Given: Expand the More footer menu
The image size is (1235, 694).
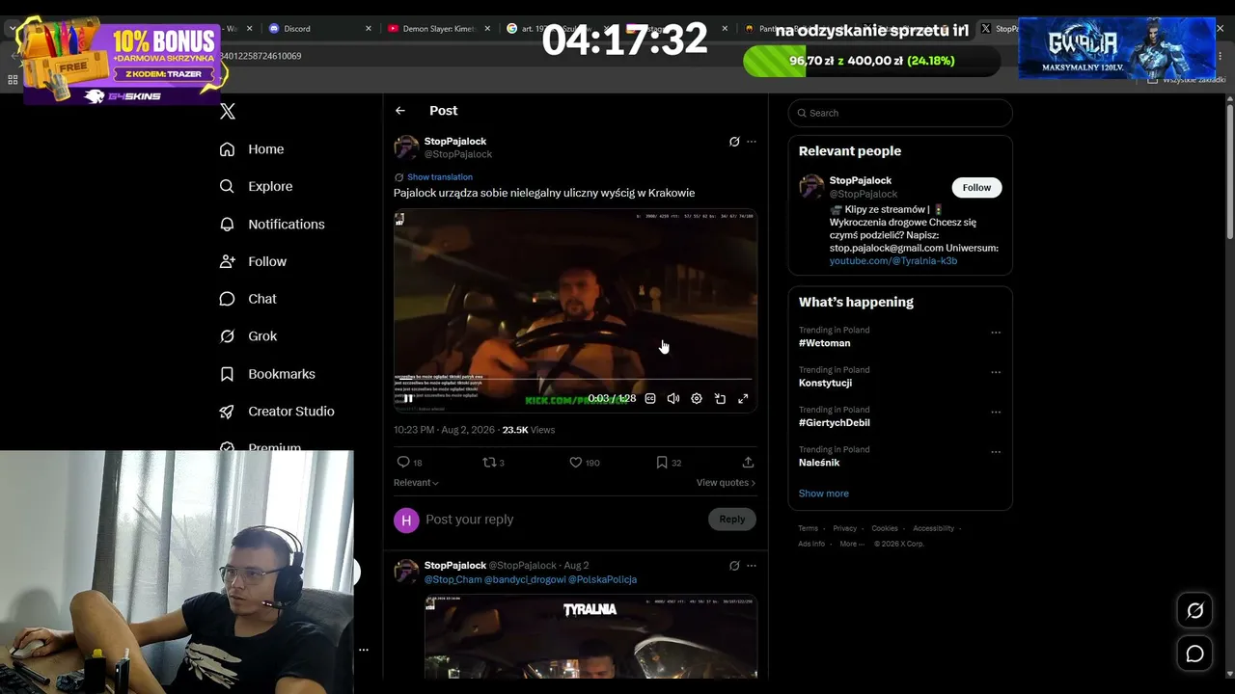Looking at the screenshot, I should click(850, 544).
